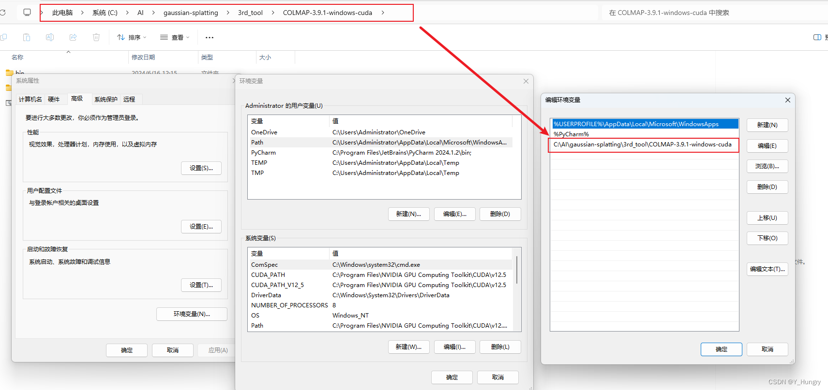Click 新建(N) in 编辑环境变量 dialog
Screen dimensions: 828x390
767,125
